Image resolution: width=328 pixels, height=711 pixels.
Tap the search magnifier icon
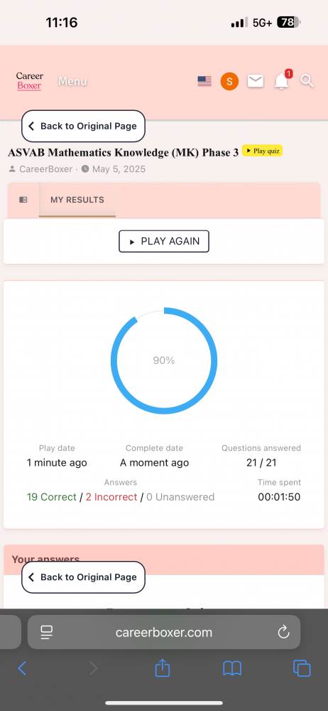point(307,81)
